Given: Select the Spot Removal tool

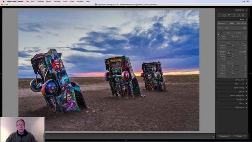Looking at the screenshot, I should pos(224,15).
